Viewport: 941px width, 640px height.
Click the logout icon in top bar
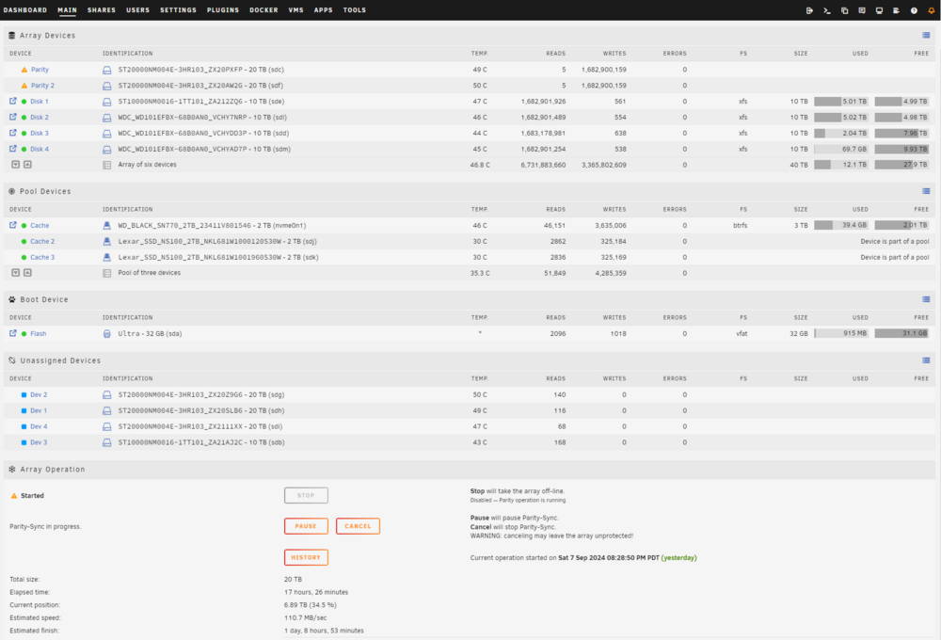click(x=809, y=10)
